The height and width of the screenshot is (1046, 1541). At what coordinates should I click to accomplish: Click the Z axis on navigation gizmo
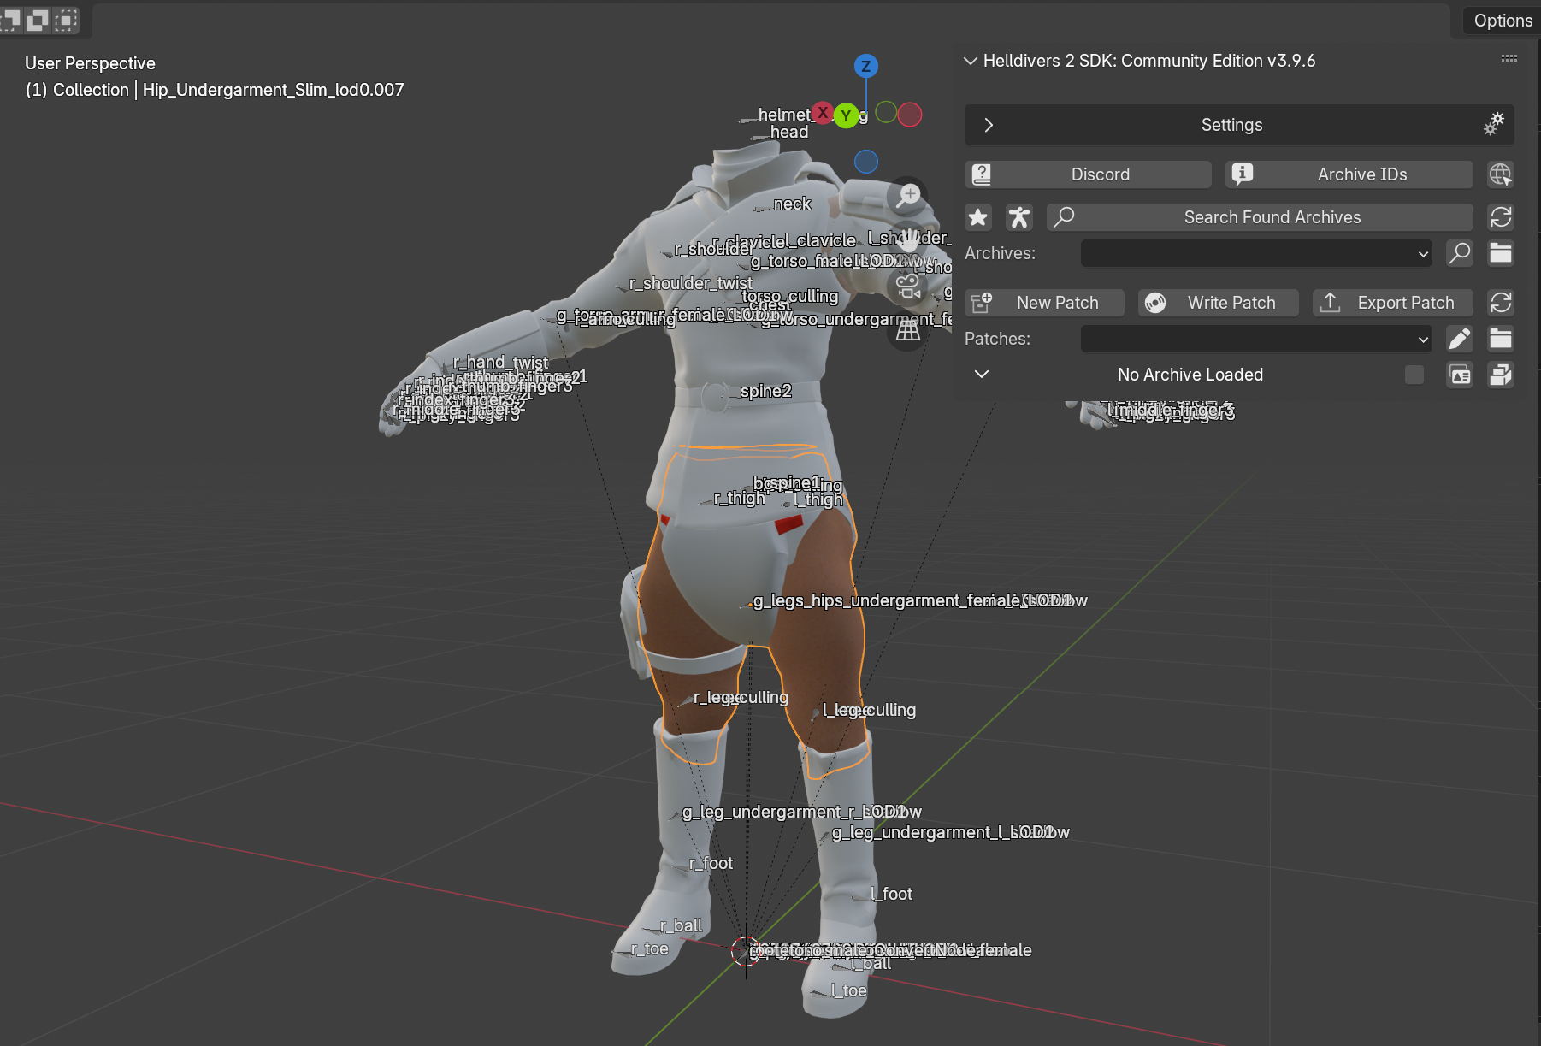(x=865, y=66)
